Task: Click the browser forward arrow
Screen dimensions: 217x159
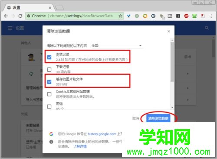Action: tap(13, 16)
